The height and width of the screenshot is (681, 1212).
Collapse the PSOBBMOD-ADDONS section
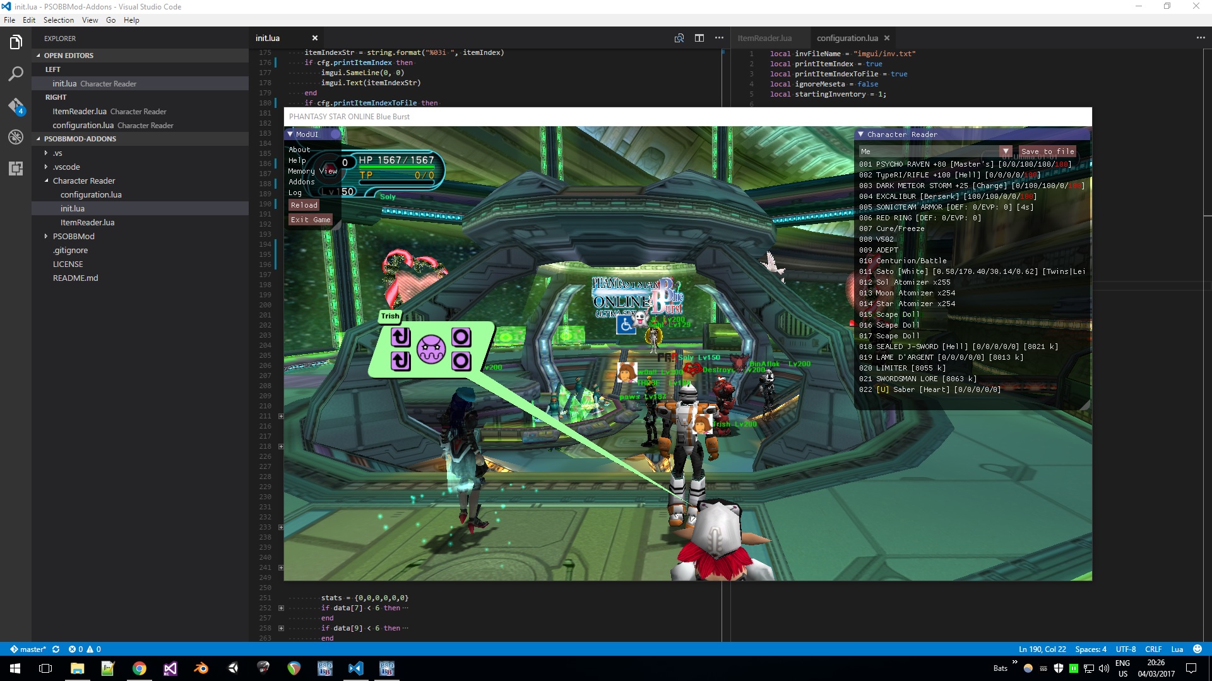[x=39, y=139]
